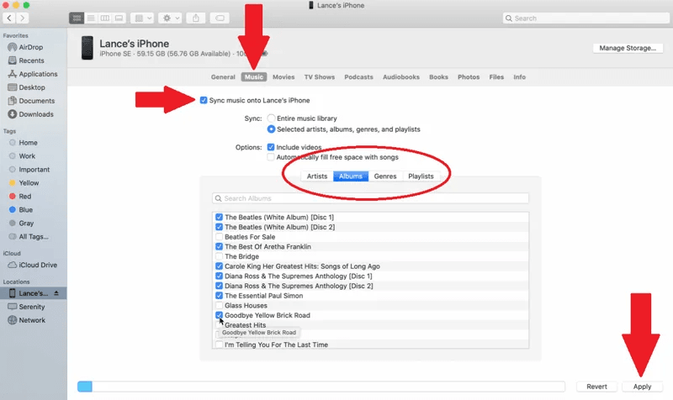
Task: Switch to the Playlists segment
Action: tap(421, 176)
